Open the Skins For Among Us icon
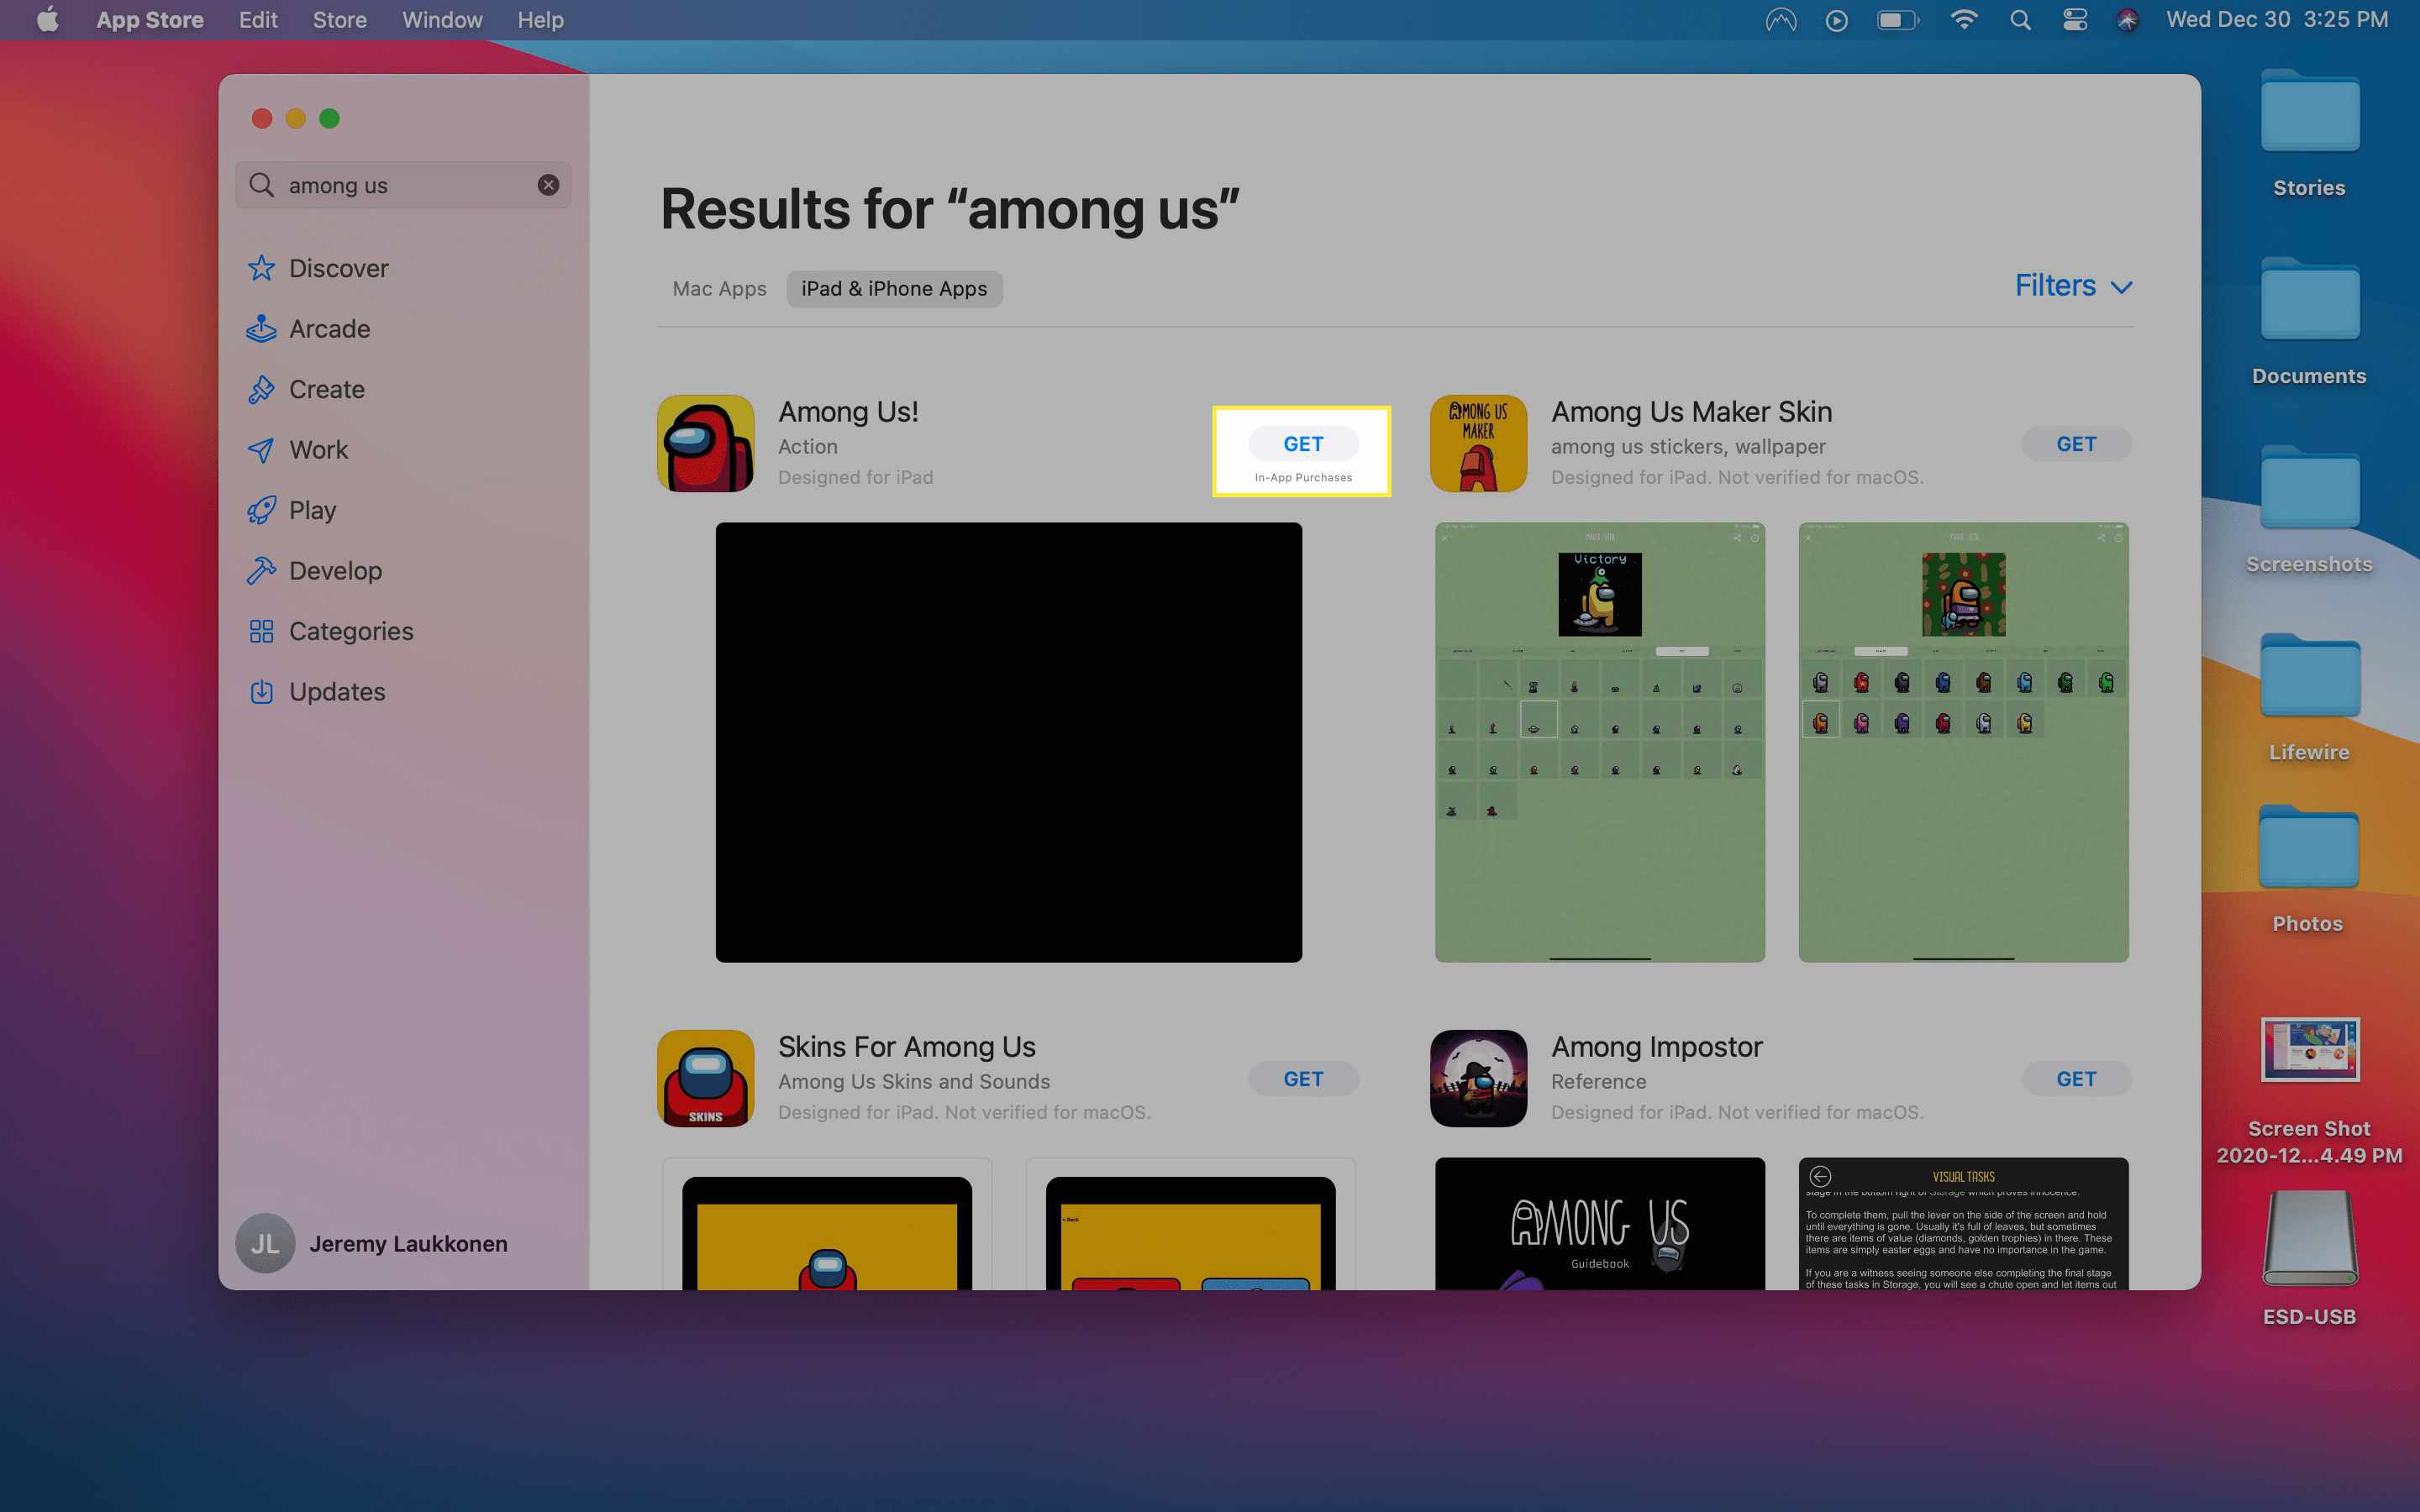This screenshot has height=1512, width=2420. click(x=705, y=1078)
